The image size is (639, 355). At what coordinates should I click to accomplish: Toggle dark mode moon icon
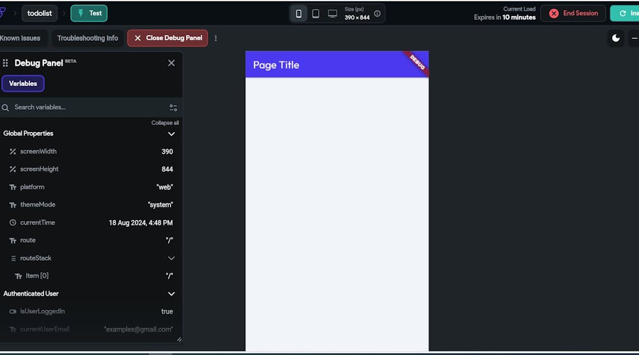tap(616, 38)
